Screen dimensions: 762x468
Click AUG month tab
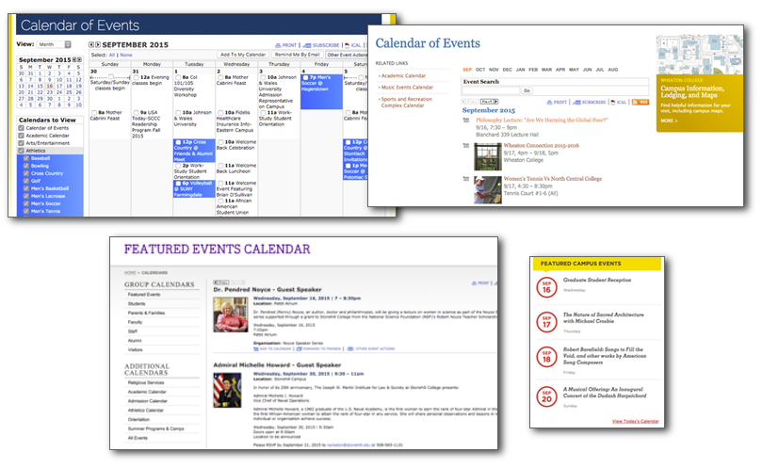point(613,70)
